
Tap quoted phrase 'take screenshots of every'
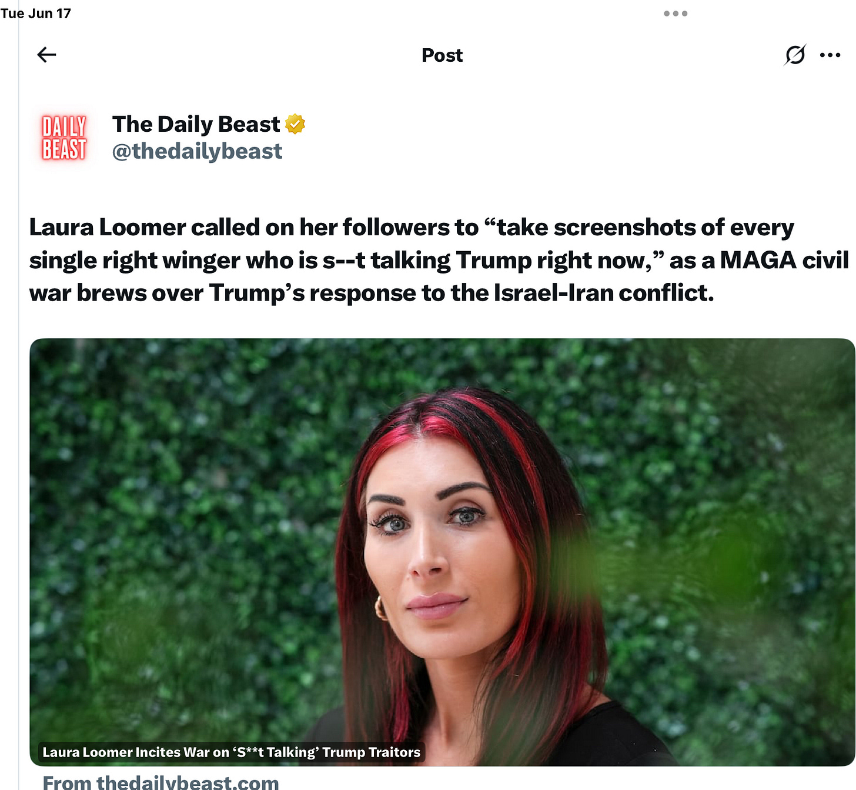pos(638,228)
